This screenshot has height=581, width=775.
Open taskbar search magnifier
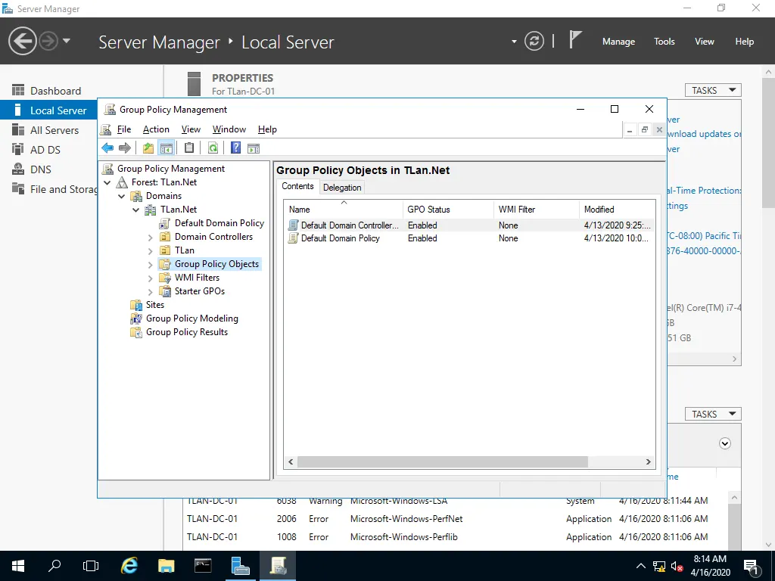(54, 566)
